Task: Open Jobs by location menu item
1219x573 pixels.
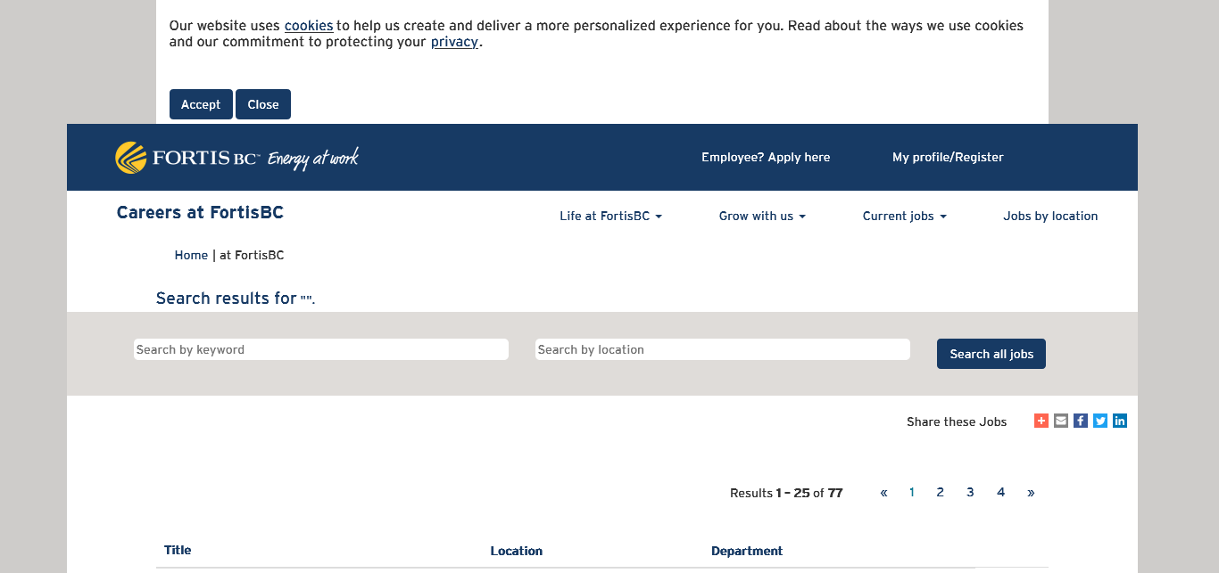Action: [1050, 217]
